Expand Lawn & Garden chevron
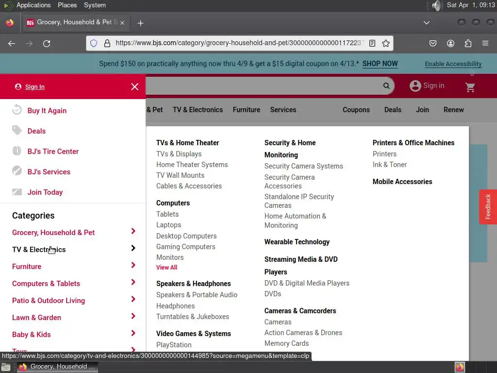 click(133, 316)
